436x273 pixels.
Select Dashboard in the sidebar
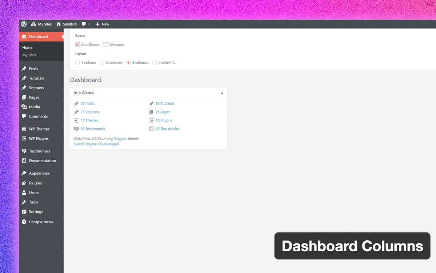(41, 36)
